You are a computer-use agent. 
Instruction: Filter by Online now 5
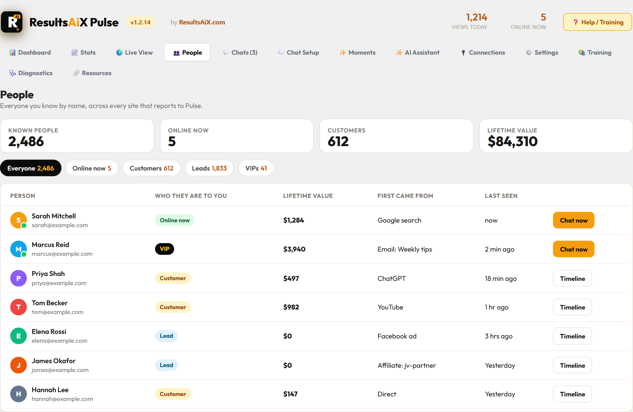[x=92, y=168]
